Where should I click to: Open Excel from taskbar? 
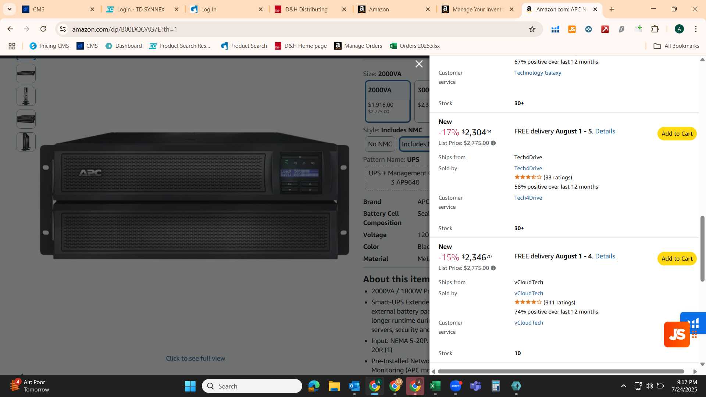coord(435,386)
